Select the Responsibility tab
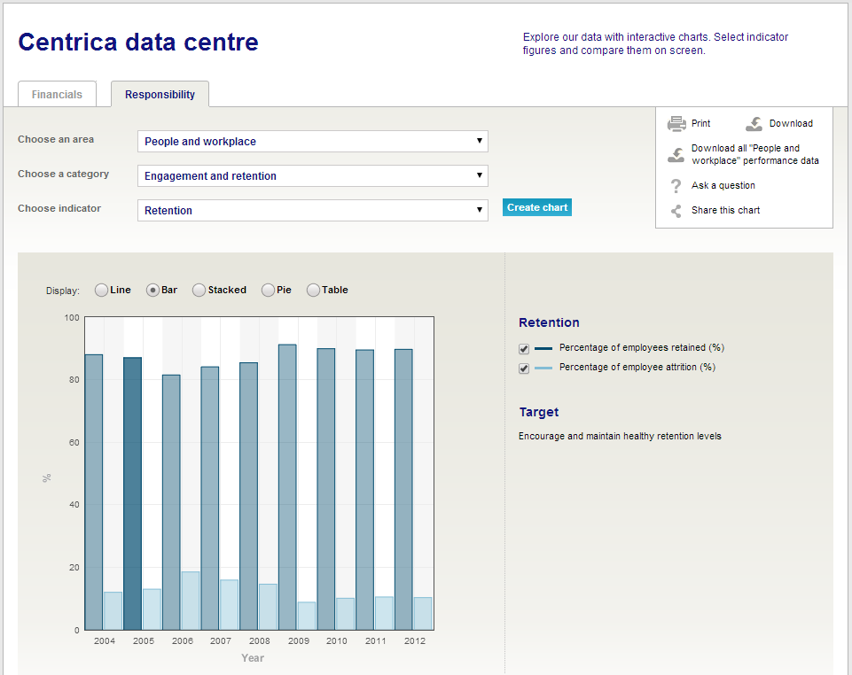852x675 pixels. click(x=160, y=95)
